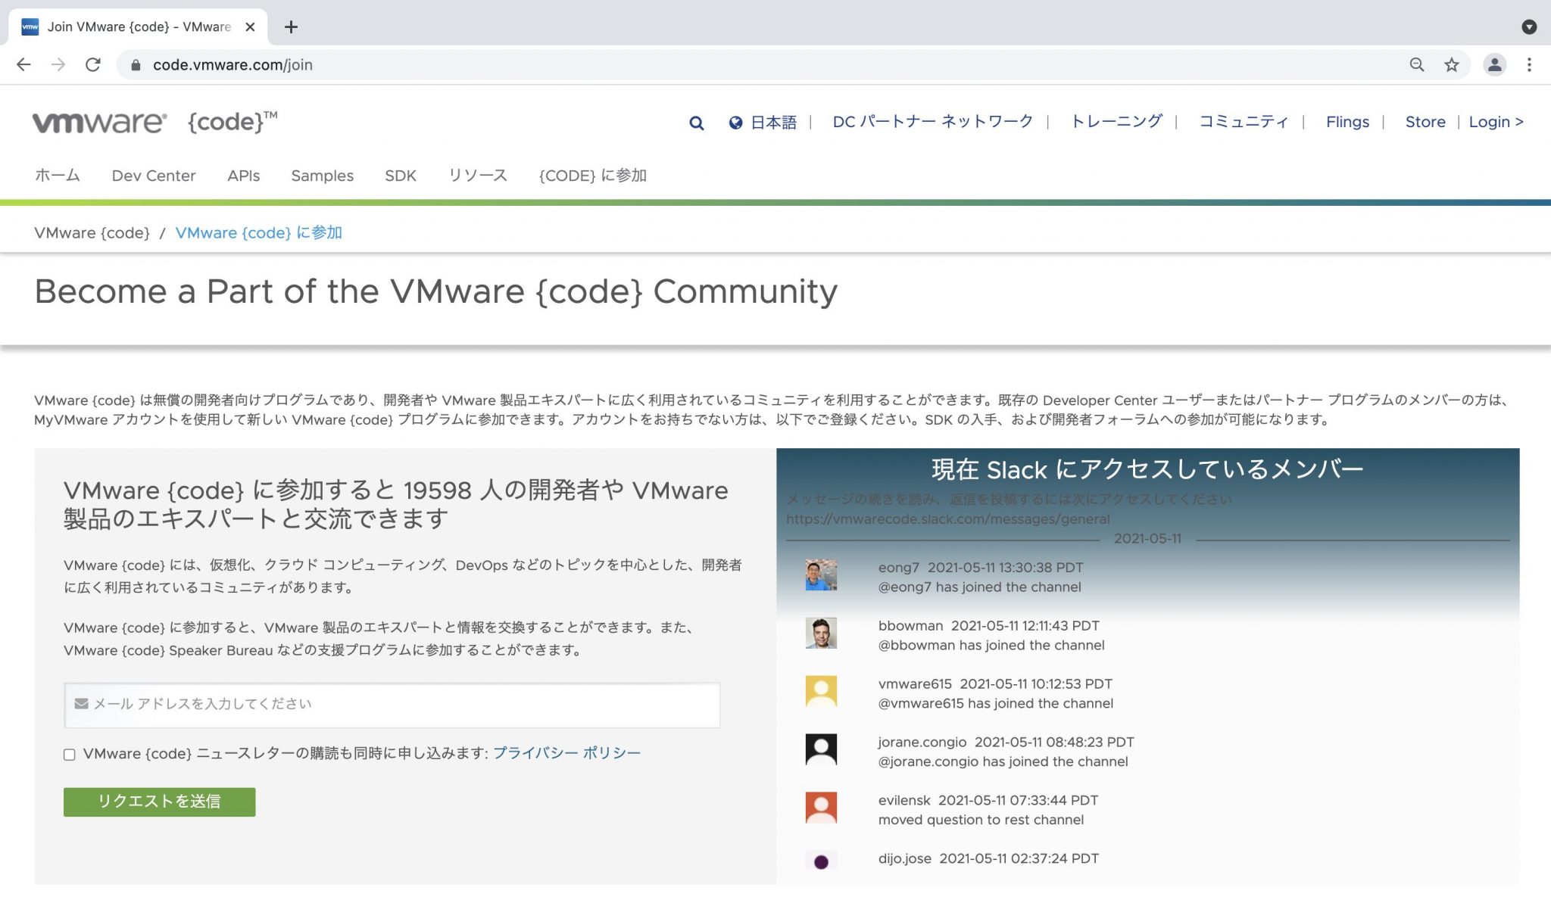Viewport: 1551px width, 903px height.
Task: Go back with browser back arrow
Action: [23, 65]
